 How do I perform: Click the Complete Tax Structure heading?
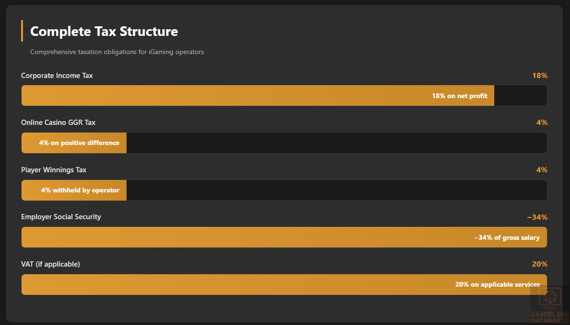coord(104,32)
